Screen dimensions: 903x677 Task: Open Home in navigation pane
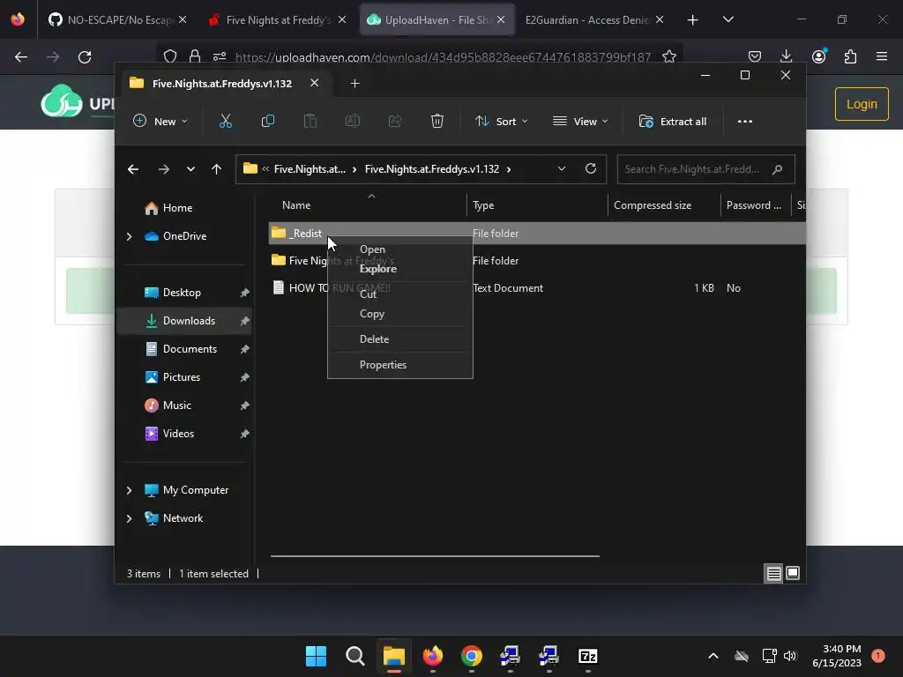[x=184, y=208]
